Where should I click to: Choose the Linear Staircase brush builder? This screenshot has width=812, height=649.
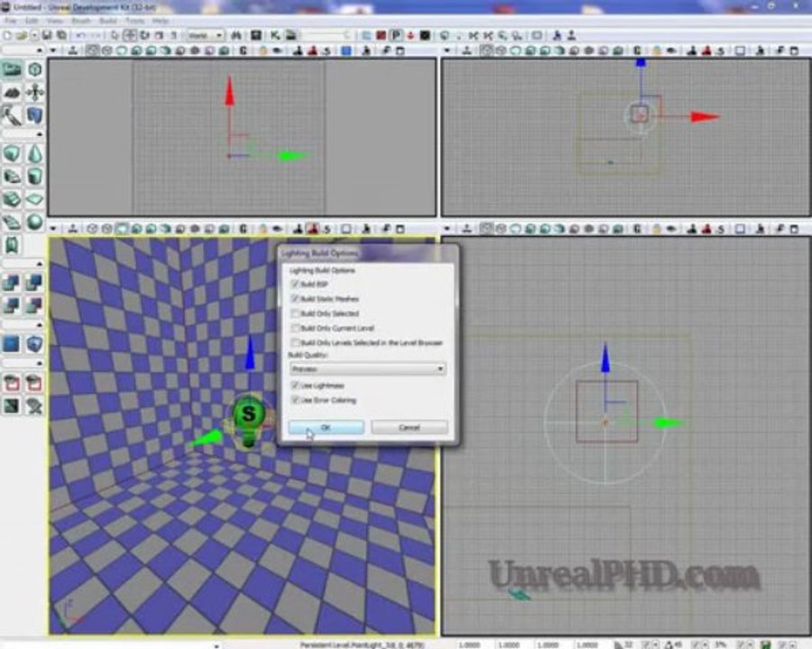coord(12,199)
